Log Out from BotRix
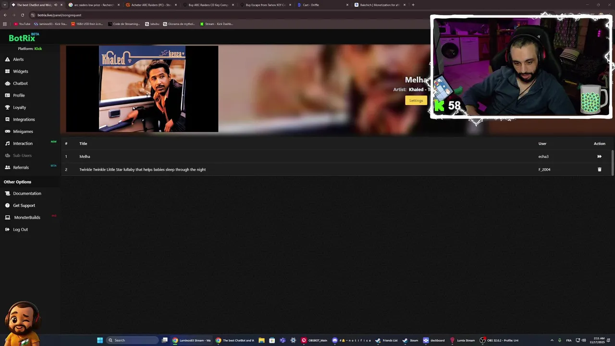 click(20, 229)
